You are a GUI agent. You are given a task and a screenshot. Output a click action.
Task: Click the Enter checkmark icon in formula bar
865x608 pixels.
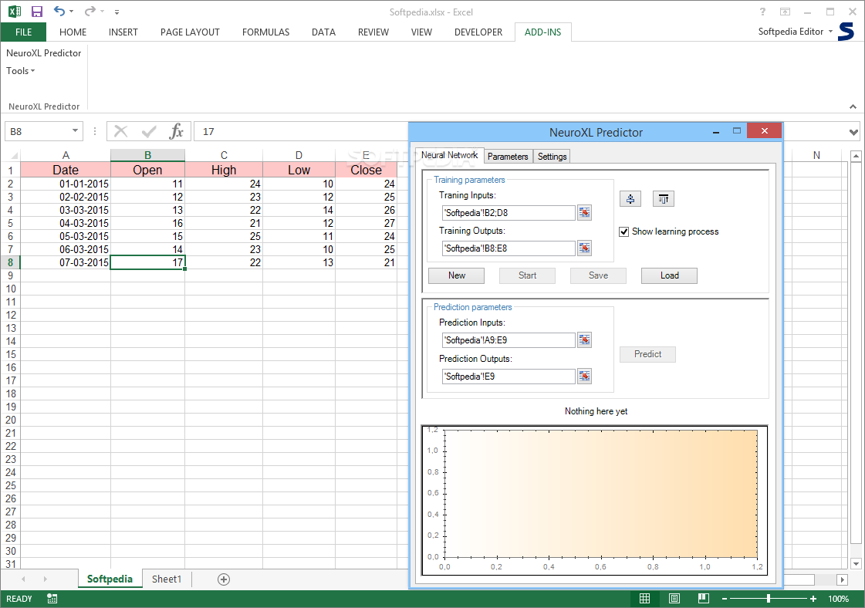[x=148, y=131]
